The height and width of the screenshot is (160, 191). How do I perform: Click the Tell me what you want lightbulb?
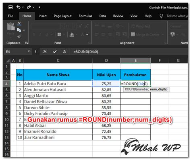point(161,16)
